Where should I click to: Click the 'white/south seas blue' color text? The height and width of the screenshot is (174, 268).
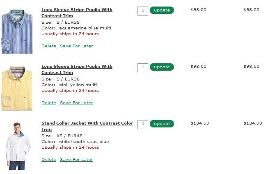(84, 142)
